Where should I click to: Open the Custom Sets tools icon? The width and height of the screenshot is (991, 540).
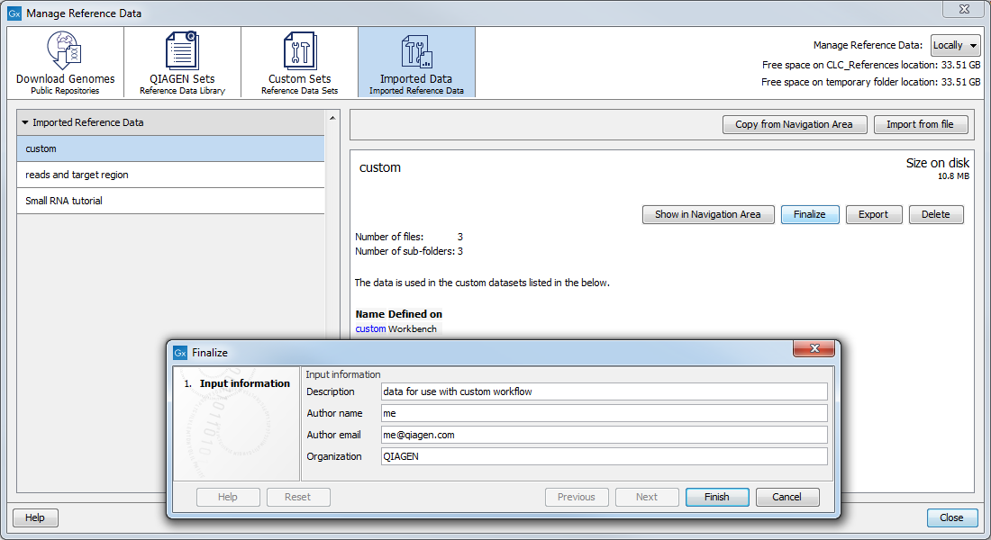pyautogui.click(x=299, y=52)
